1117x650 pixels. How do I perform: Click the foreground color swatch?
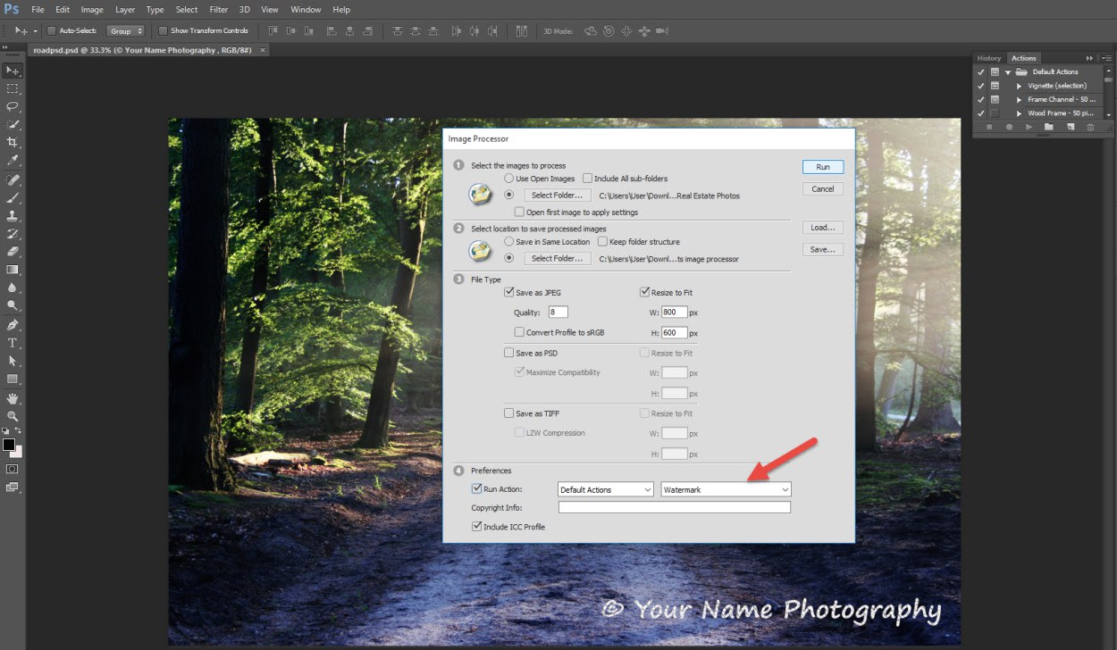pos(9,445)
